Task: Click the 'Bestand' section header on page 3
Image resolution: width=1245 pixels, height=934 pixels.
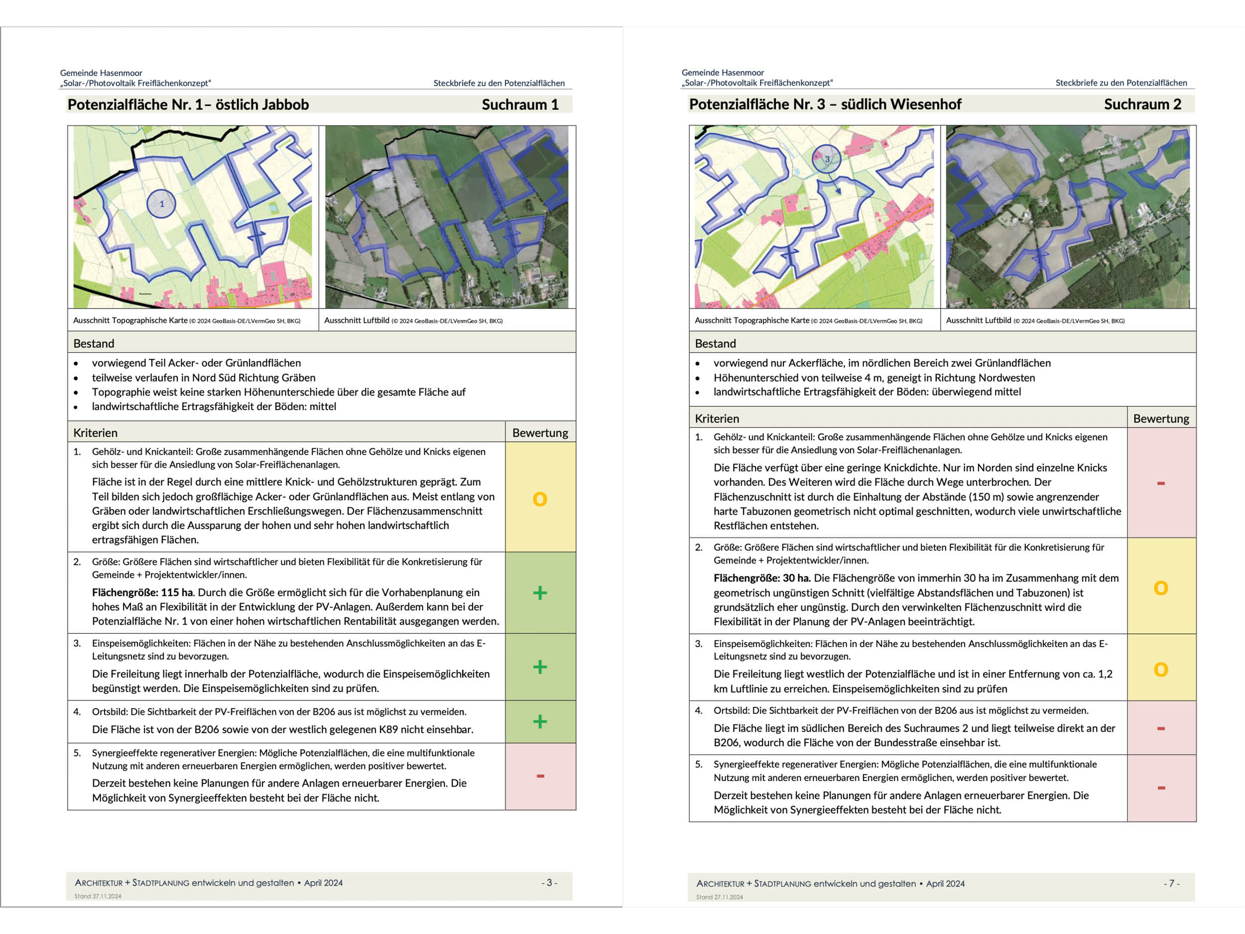Action: point(94,343)
